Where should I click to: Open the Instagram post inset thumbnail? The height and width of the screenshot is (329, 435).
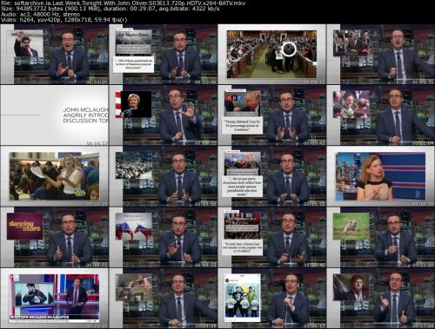click(x=271, y=298)
